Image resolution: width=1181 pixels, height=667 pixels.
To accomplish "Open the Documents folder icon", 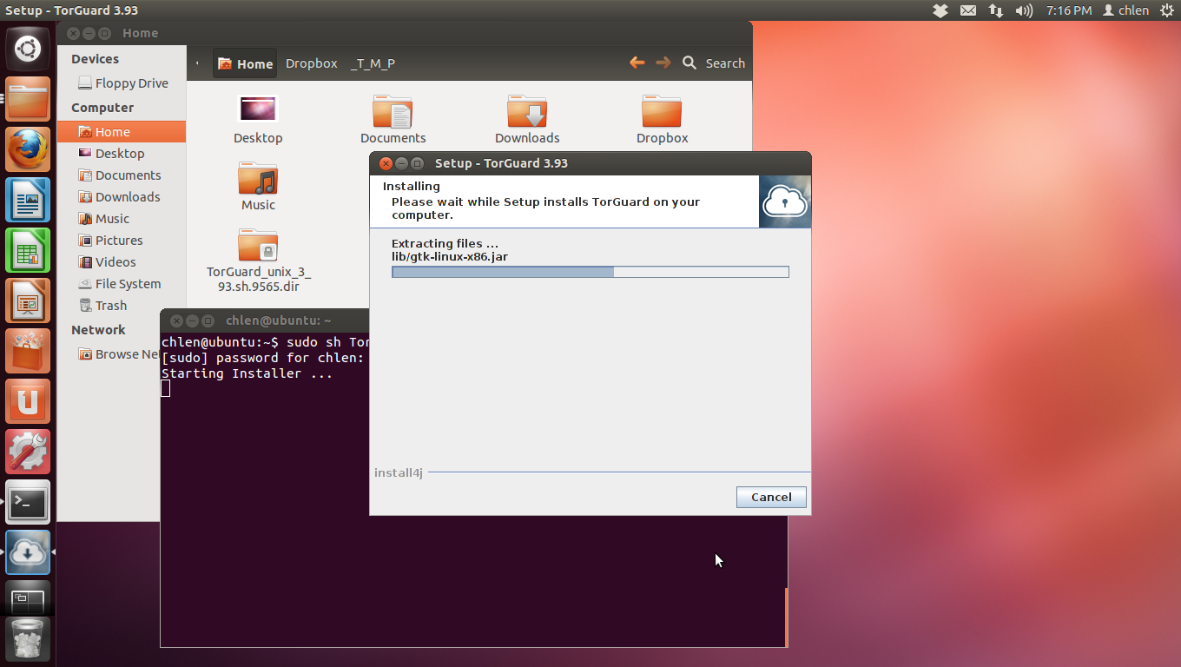I will click(393, 119).
